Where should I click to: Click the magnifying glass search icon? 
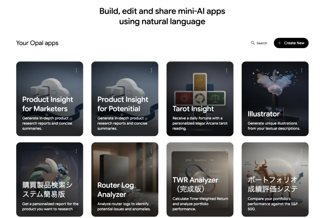pos(253,43)
